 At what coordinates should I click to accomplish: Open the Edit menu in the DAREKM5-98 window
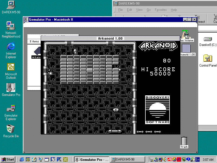(x=129, y=10)
